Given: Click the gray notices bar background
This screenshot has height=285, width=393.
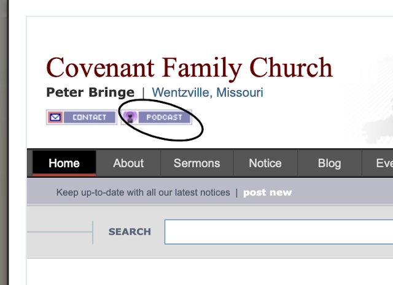Looking at the screenshot, I should [x=344, y=192].
